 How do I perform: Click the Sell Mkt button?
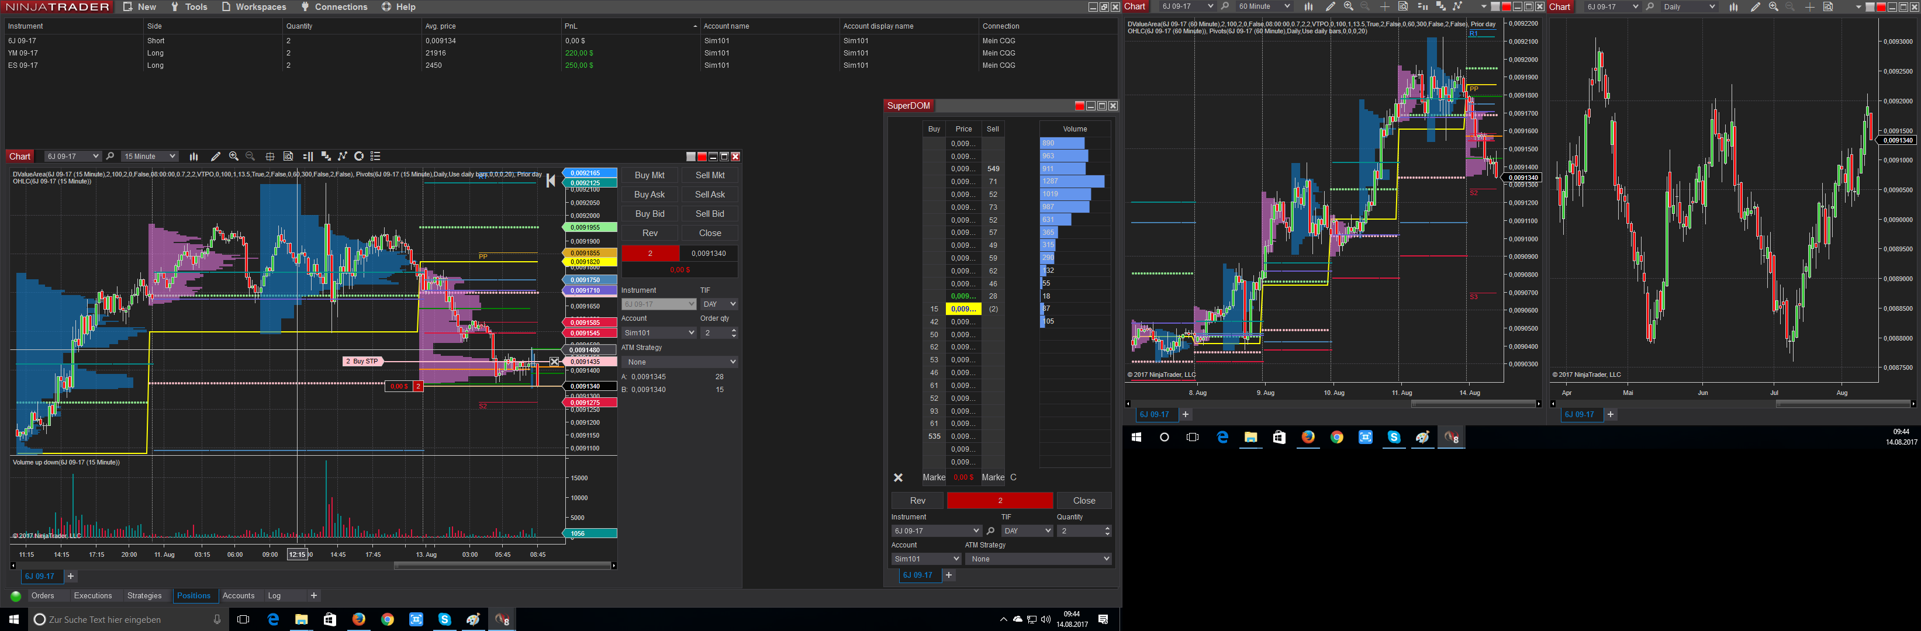pos(710,175)
